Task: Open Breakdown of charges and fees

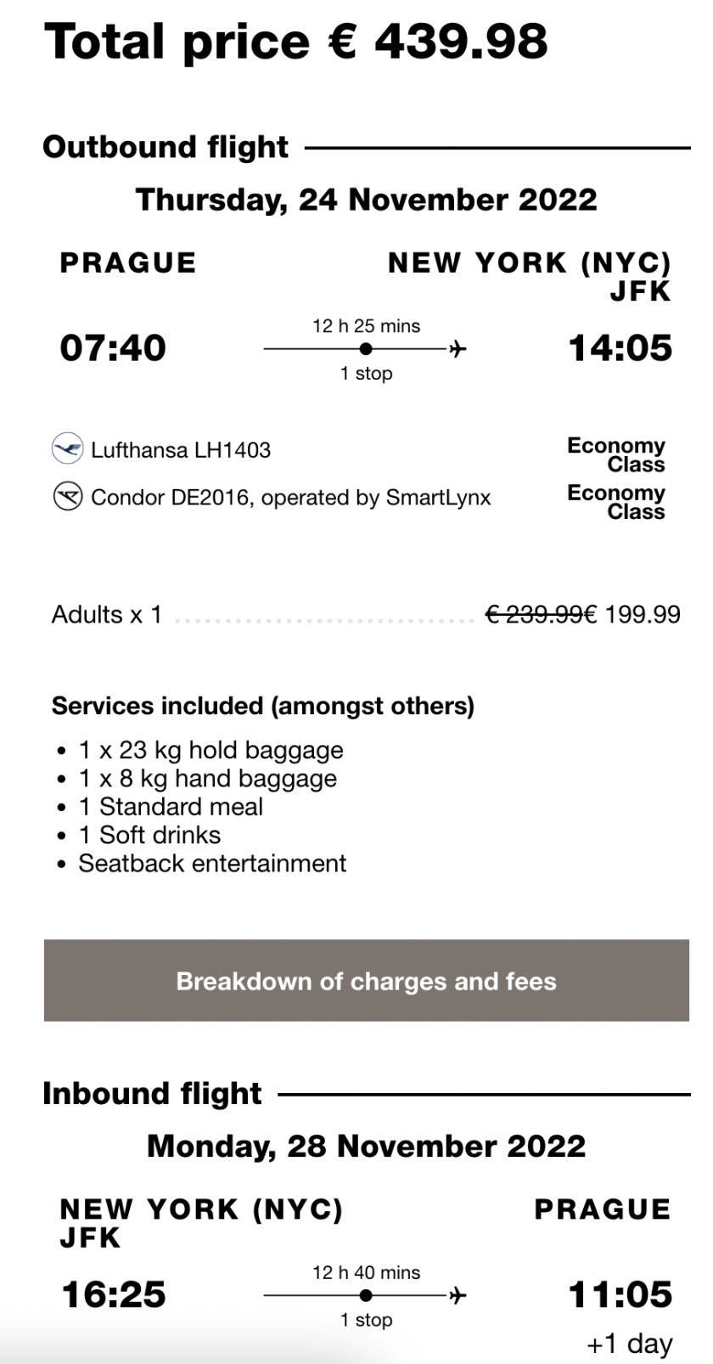Action: pos(366,980)
